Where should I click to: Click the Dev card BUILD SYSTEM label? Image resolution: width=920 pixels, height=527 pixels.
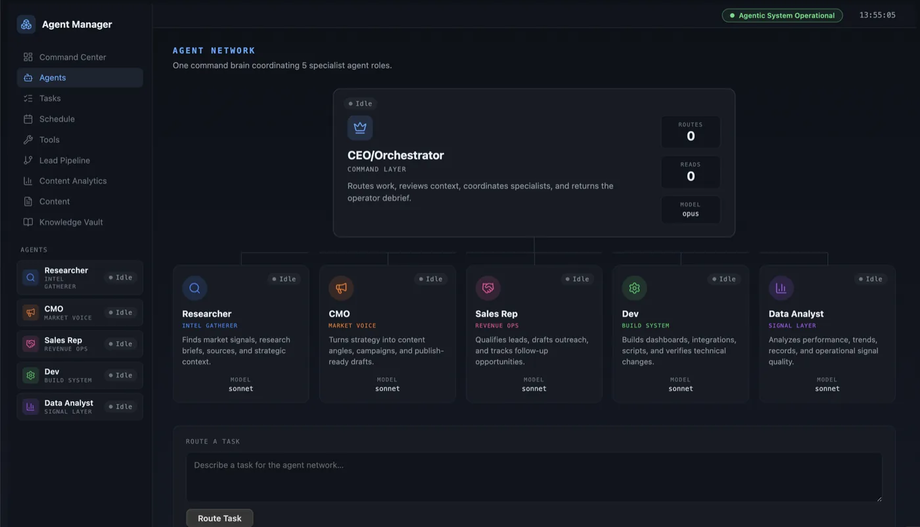tap(645, 326)
